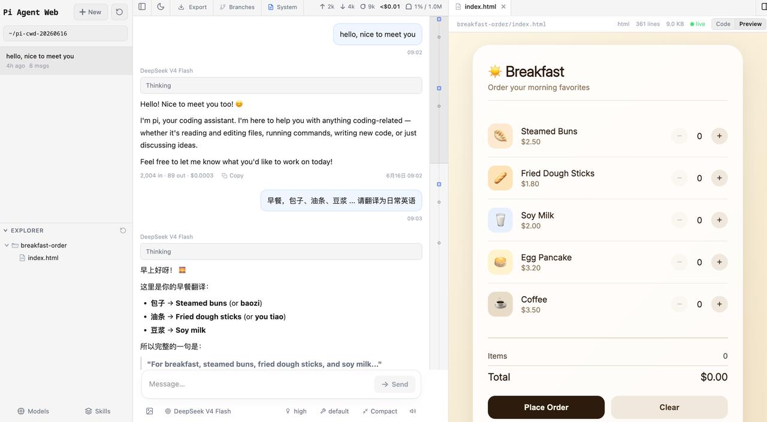Click the '$0.00' total amount
Screen dimensions: 767x422
pyautogui.click(x=714, y=377)
